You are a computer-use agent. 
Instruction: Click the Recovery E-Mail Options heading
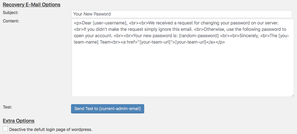[x=31, y=5]
